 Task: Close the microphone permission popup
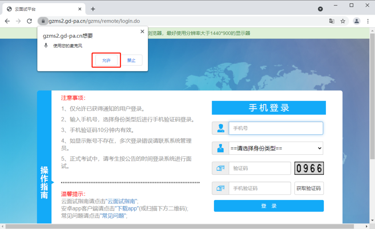pyautogui.click(x=142, y=31)
